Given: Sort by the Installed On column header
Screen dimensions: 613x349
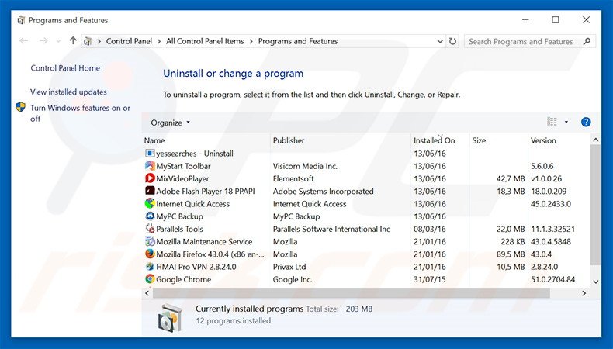Looking at the screenshot, I should click(x=434, y=140).
